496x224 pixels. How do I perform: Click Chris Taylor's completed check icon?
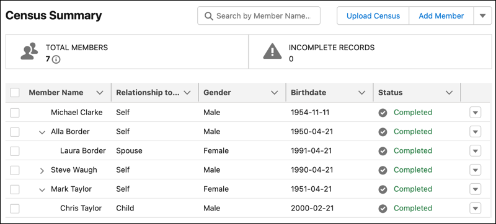click(x=383, y=209)
